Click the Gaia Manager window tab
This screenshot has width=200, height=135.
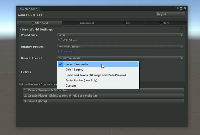(28, 9)
